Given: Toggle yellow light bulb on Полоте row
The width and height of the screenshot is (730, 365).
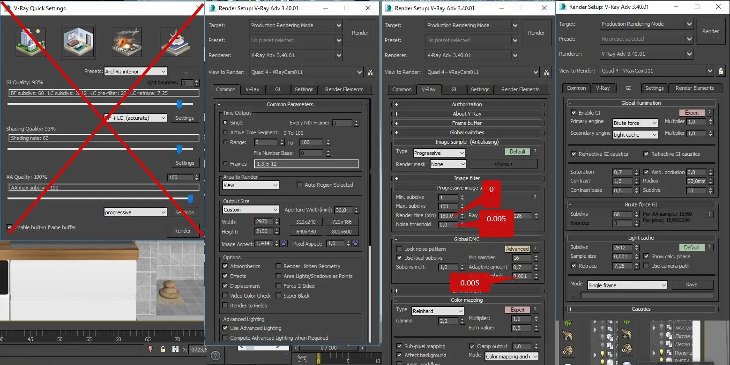Looking at the screenshot, I should [x=662, y=352].
